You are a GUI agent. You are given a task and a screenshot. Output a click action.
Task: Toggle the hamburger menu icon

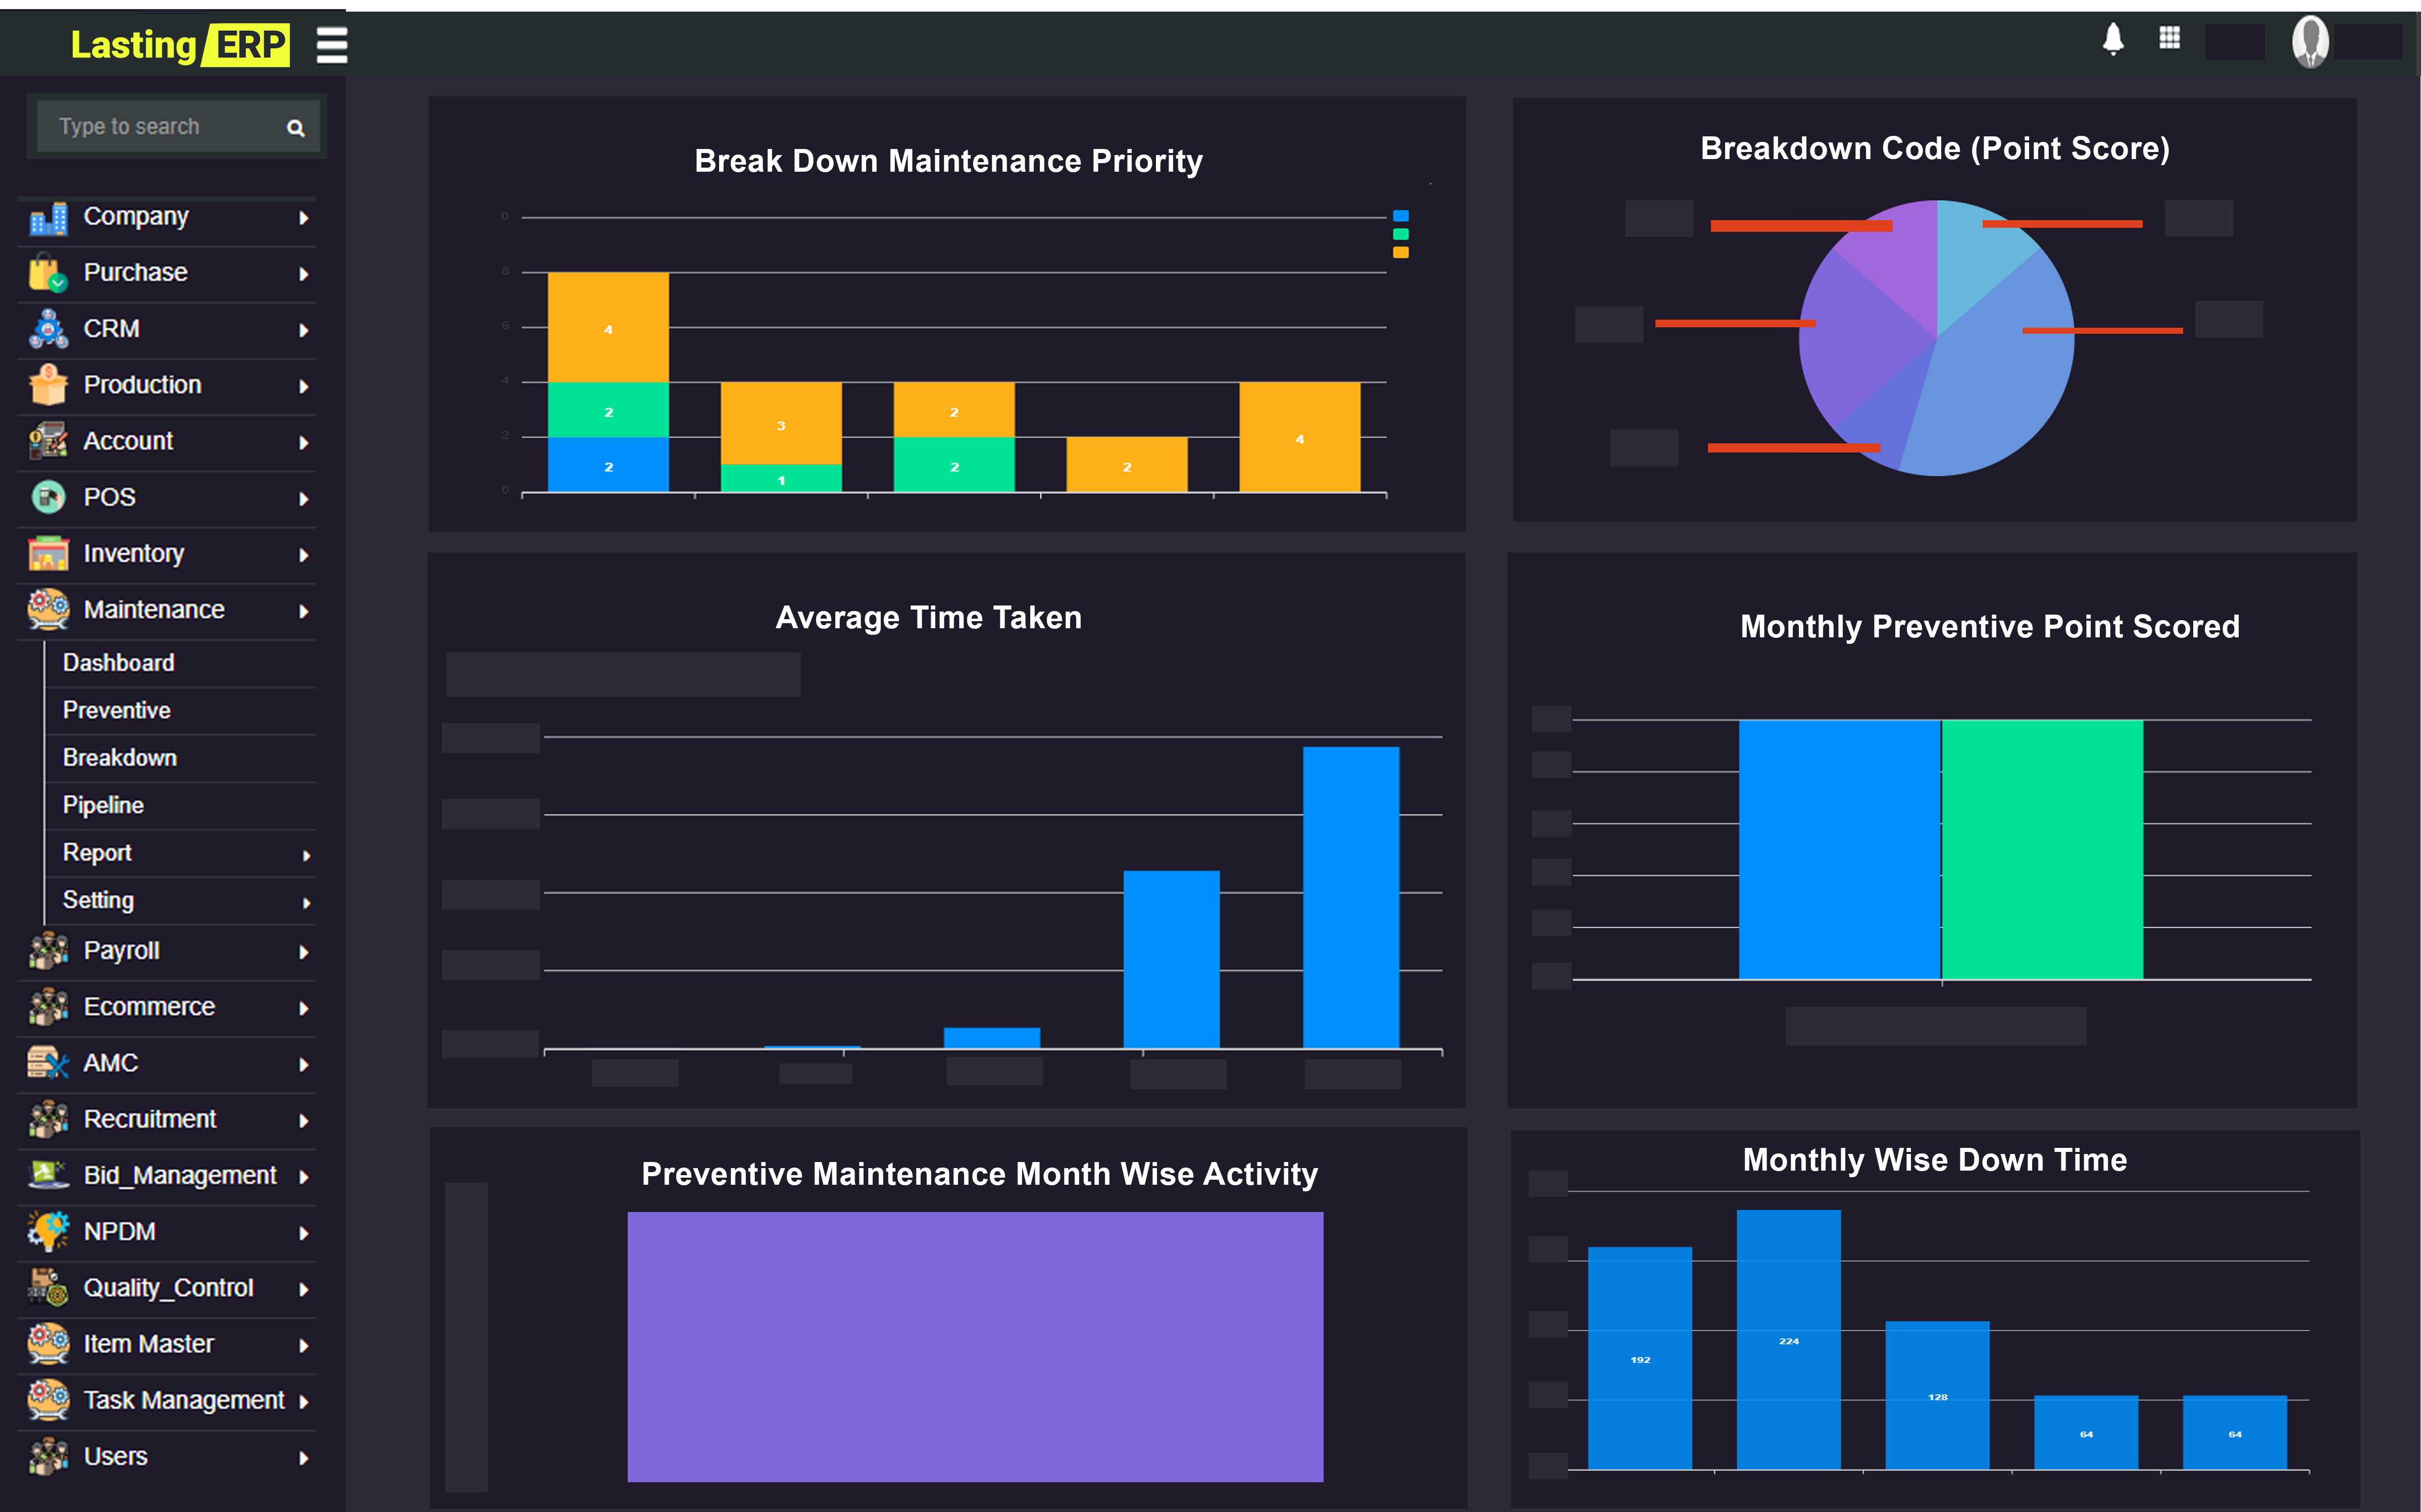[331, 45]
